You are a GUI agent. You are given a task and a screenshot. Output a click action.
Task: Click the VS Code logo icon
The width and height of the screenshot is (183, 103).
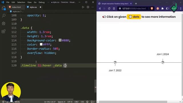[x=3, y=2]
